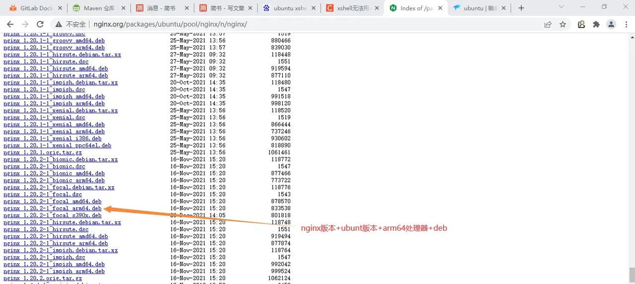Open the not secure warning icon
Viewport: 635px width, 284px height.
coord(59,24)
